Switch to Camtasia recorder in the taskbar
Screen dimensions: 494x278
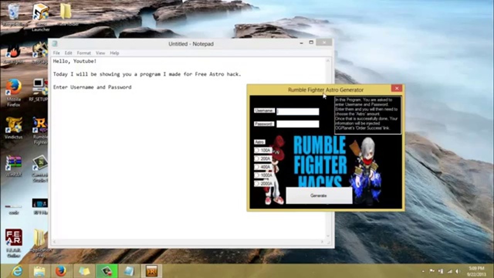coord(107,271)
